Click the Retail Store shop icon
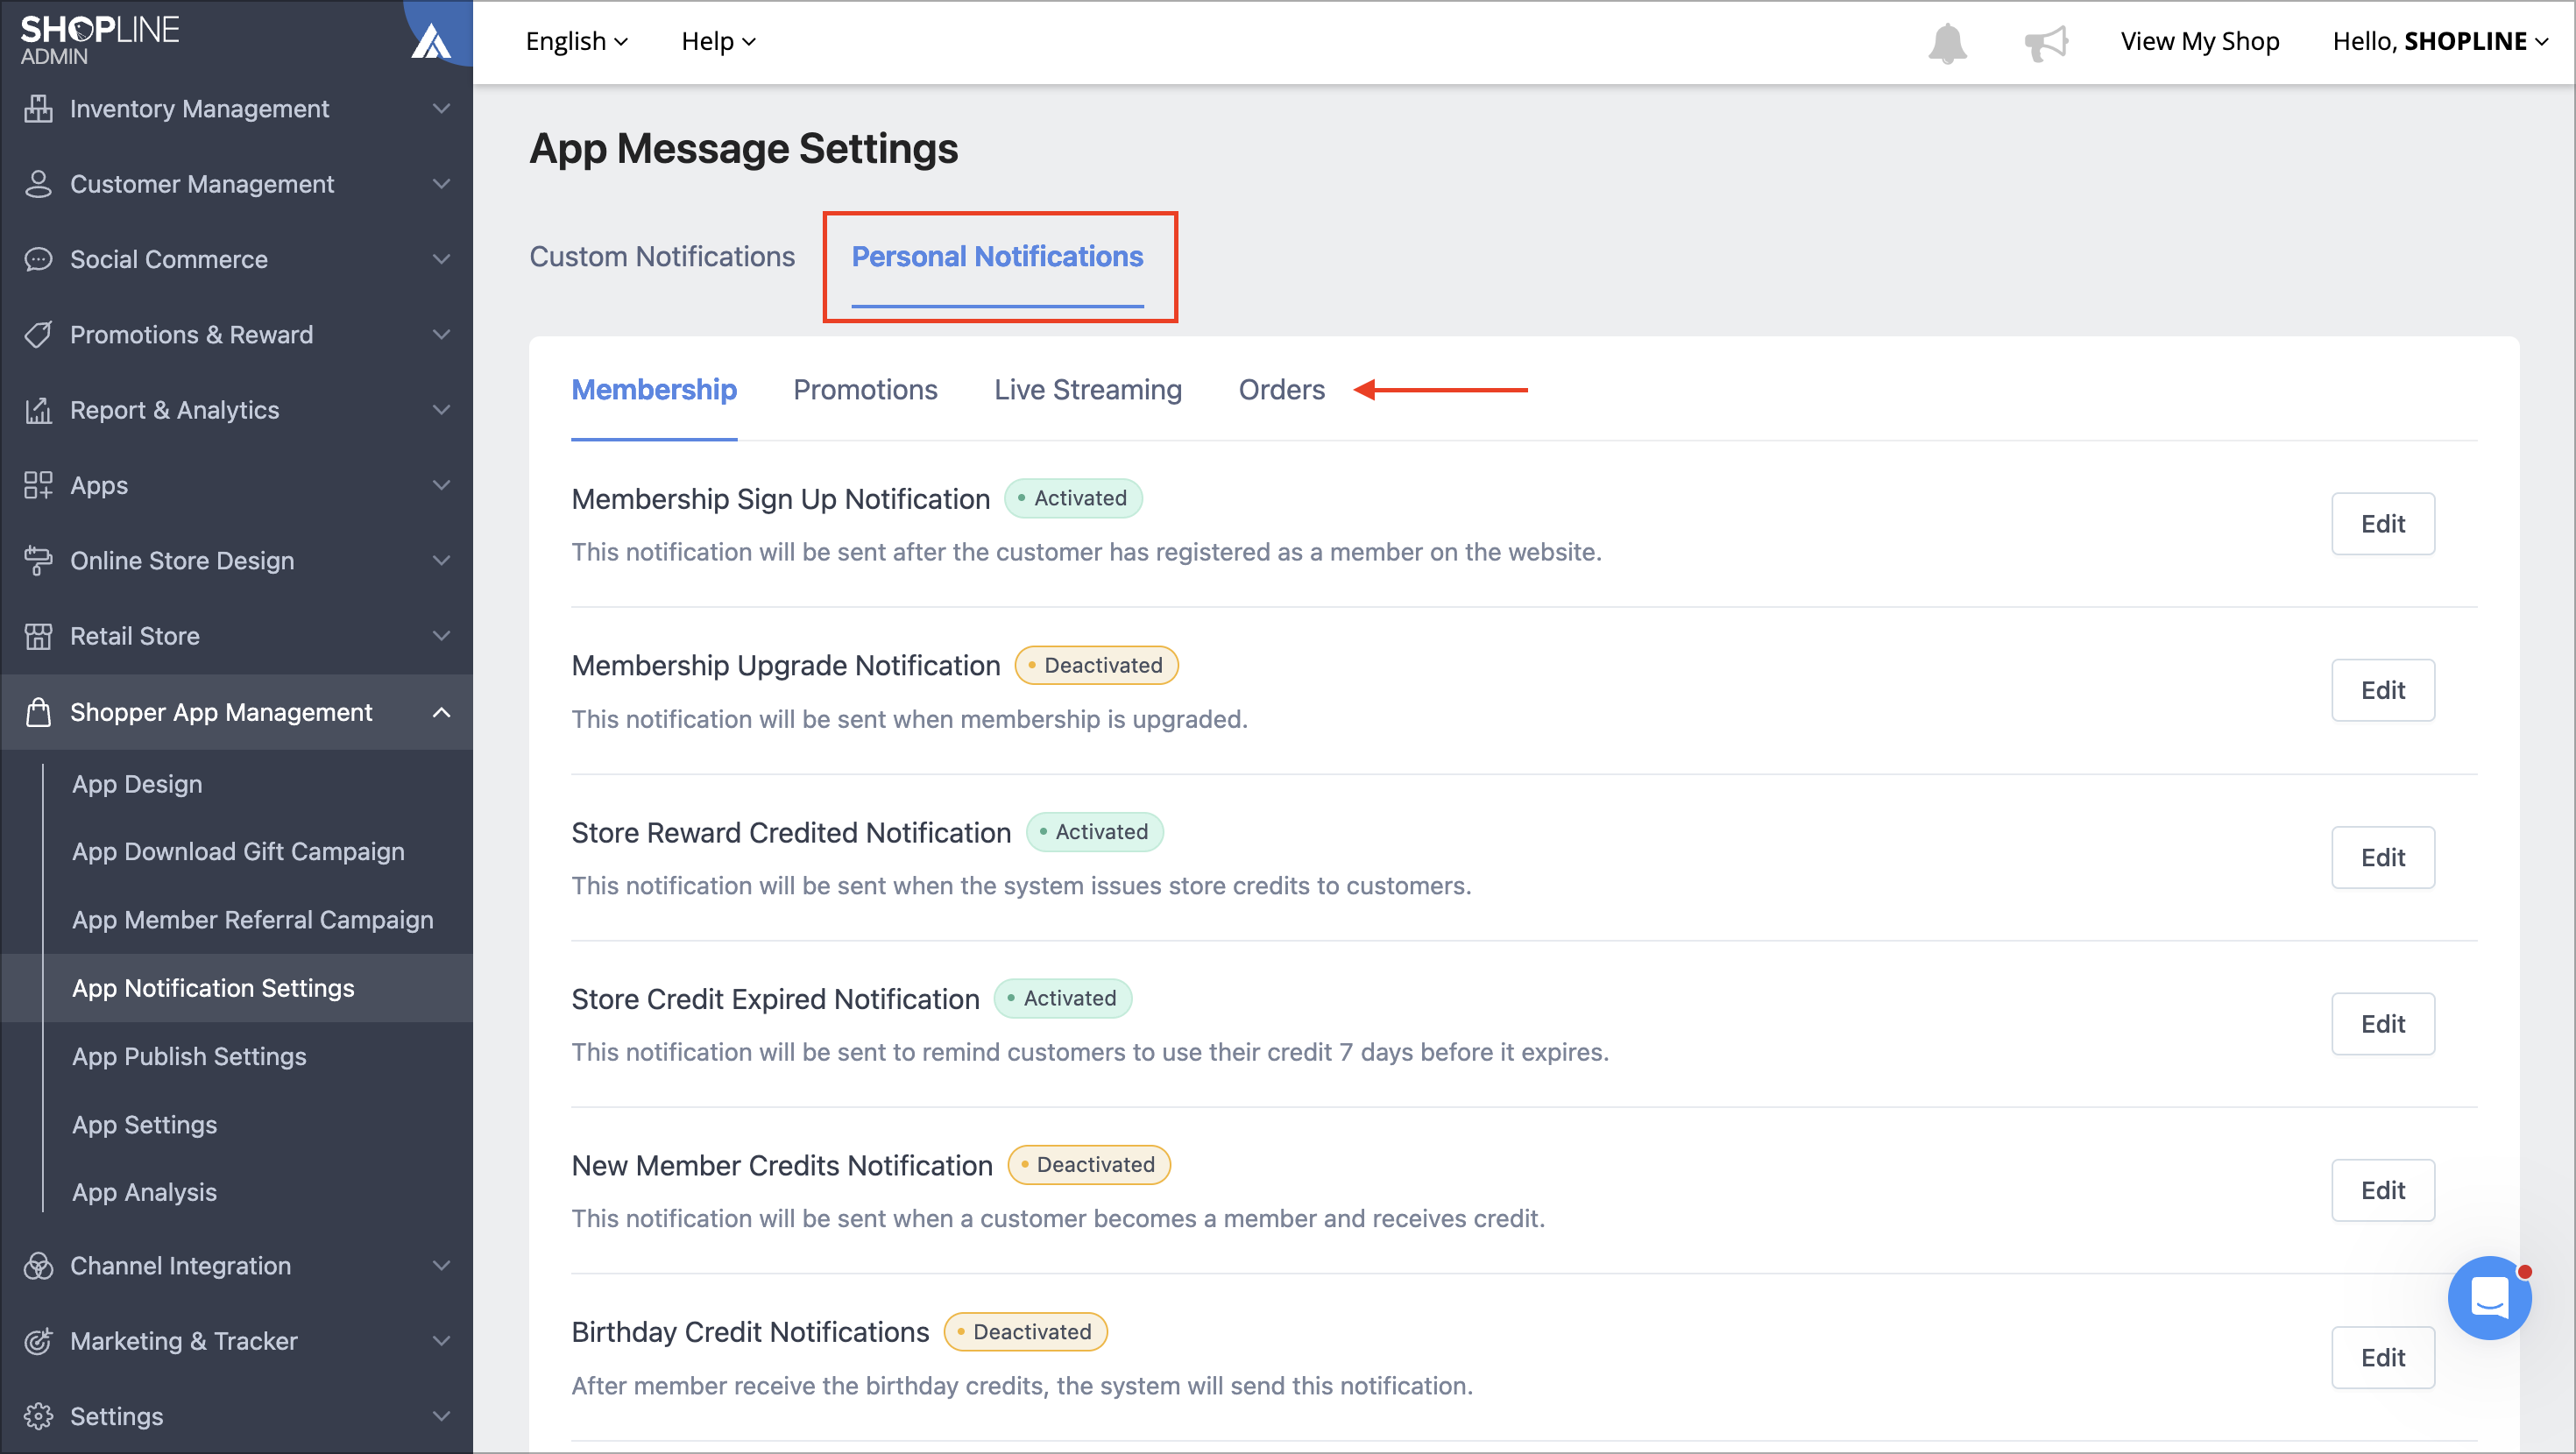Image resolution: width=2576 pixels, height=1454 pixels. point(38,636)
